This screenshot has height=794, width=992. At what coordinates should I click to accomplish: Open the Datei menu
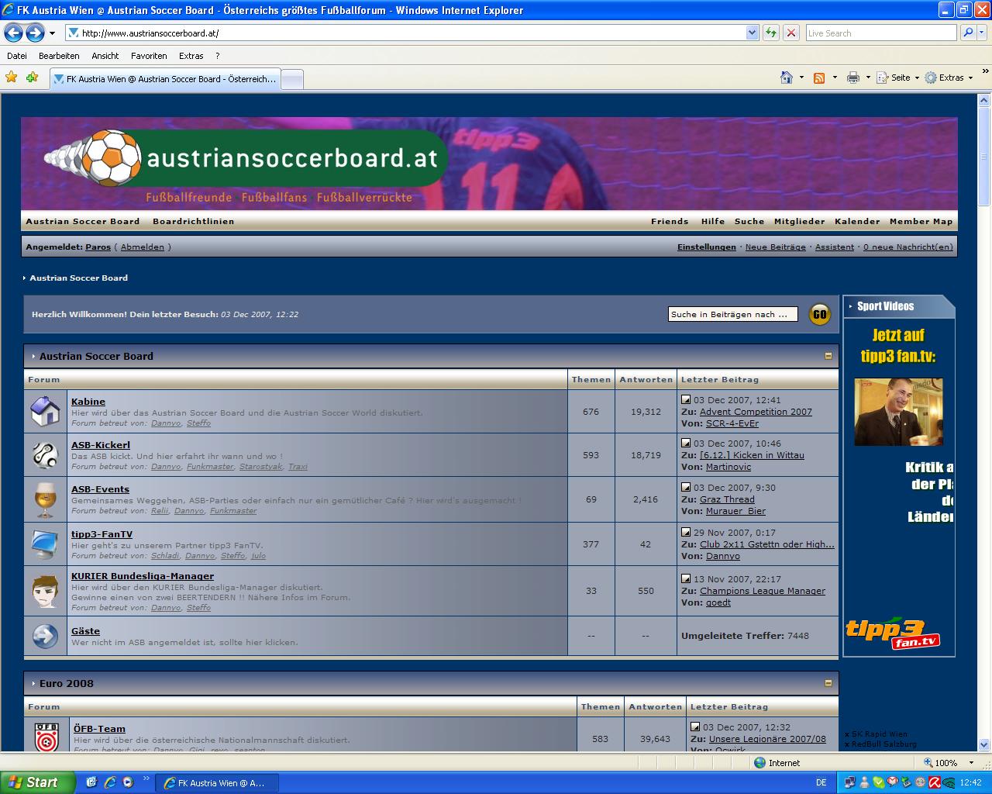(17, 56)
